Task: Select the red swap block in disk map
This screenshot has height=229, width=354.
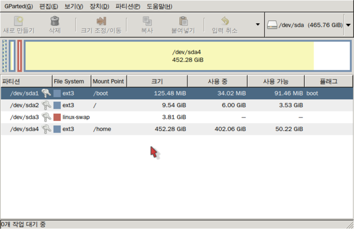Action: [x=20, y=56]
